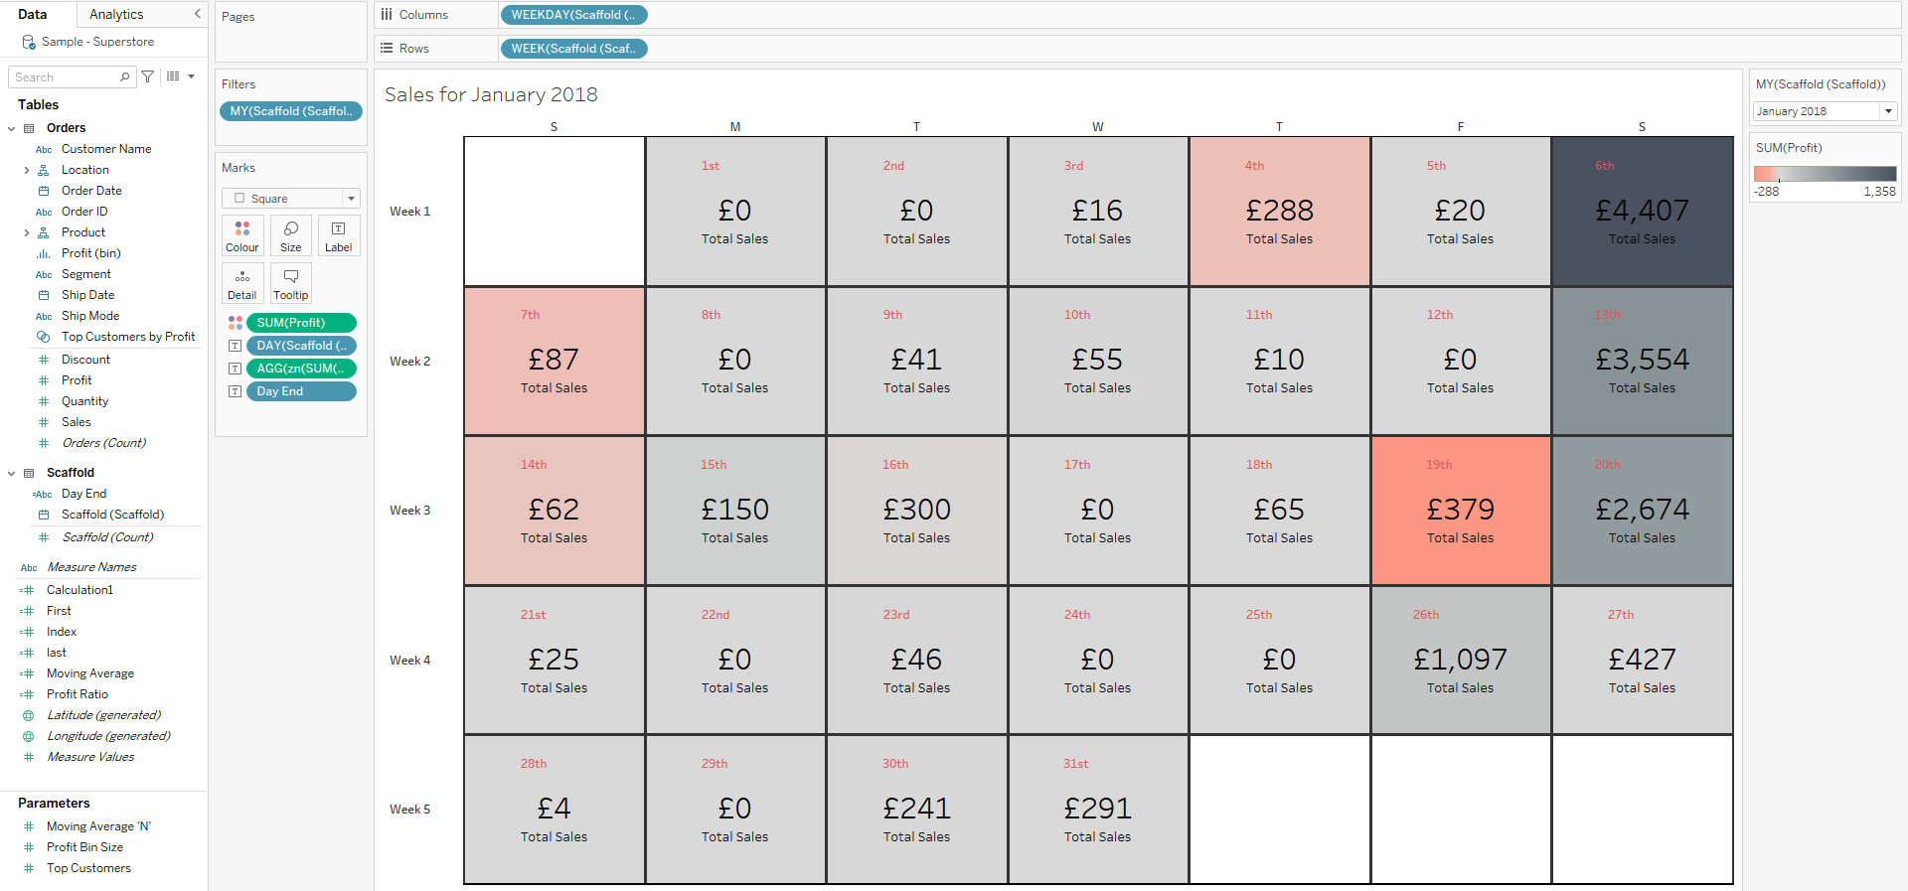
Task: Click the label icon beside Day End pill
Action: coord(236,391)
